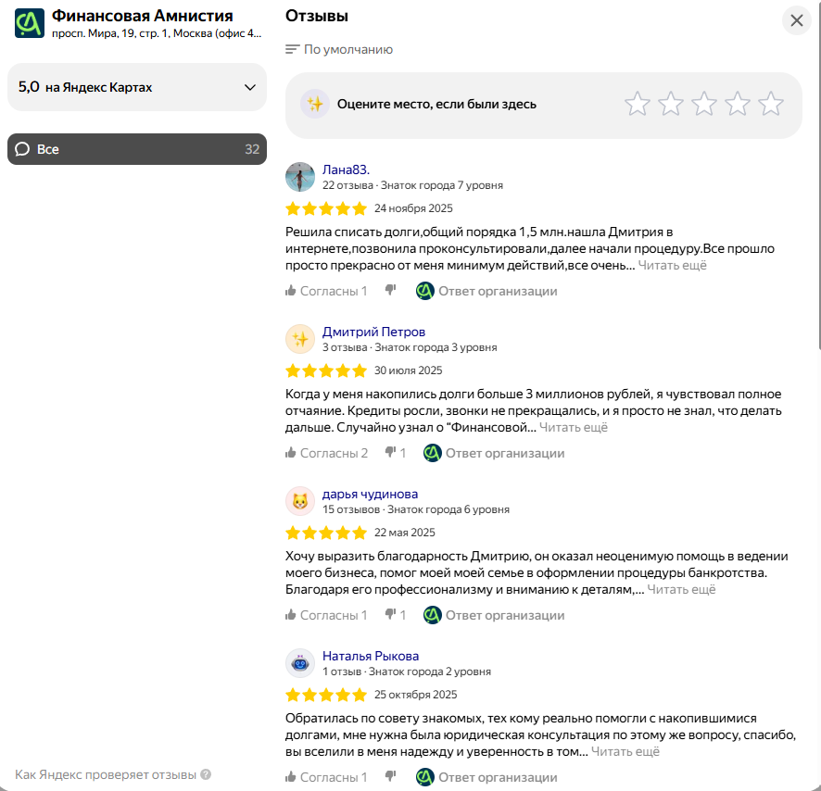Dislike Лана83.'s review with thumbs down
This screenshot has height=791, width=821.
click(391, 291)
